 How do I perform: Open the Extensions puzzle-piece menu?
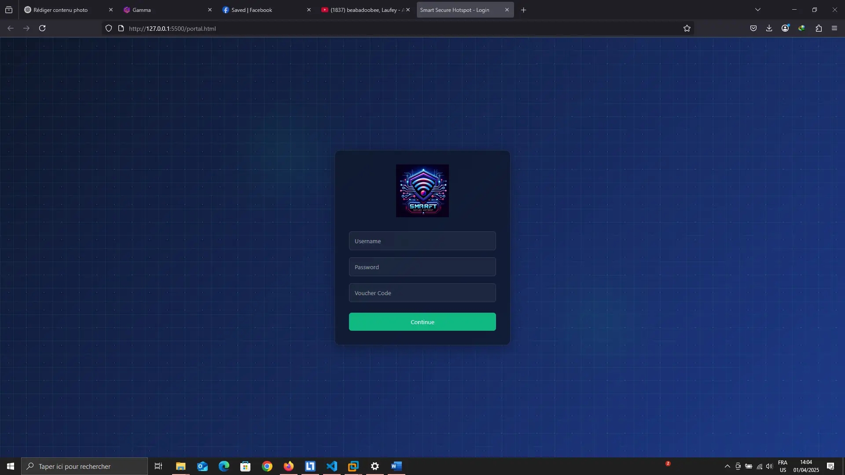pos(819,29)
